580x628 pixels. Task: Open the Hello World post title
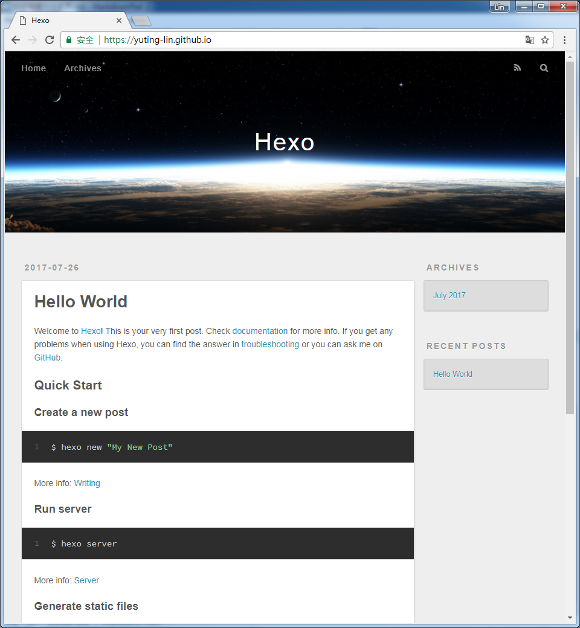[x=80, y=301]
